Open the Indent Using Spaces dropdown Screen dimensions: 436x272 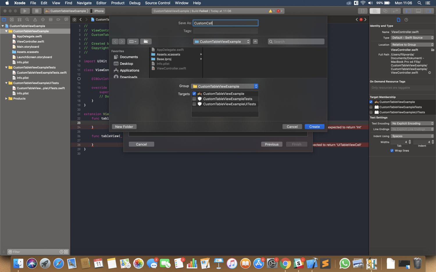[412, 136]
